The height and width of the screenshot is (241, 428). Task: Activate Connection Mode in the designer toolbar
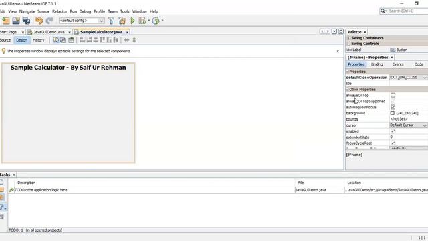(63, 40)
